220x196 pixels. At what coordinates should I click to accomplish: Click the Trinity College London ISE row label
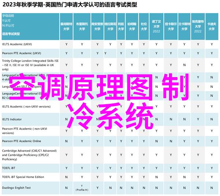click(x=26, y=65)
